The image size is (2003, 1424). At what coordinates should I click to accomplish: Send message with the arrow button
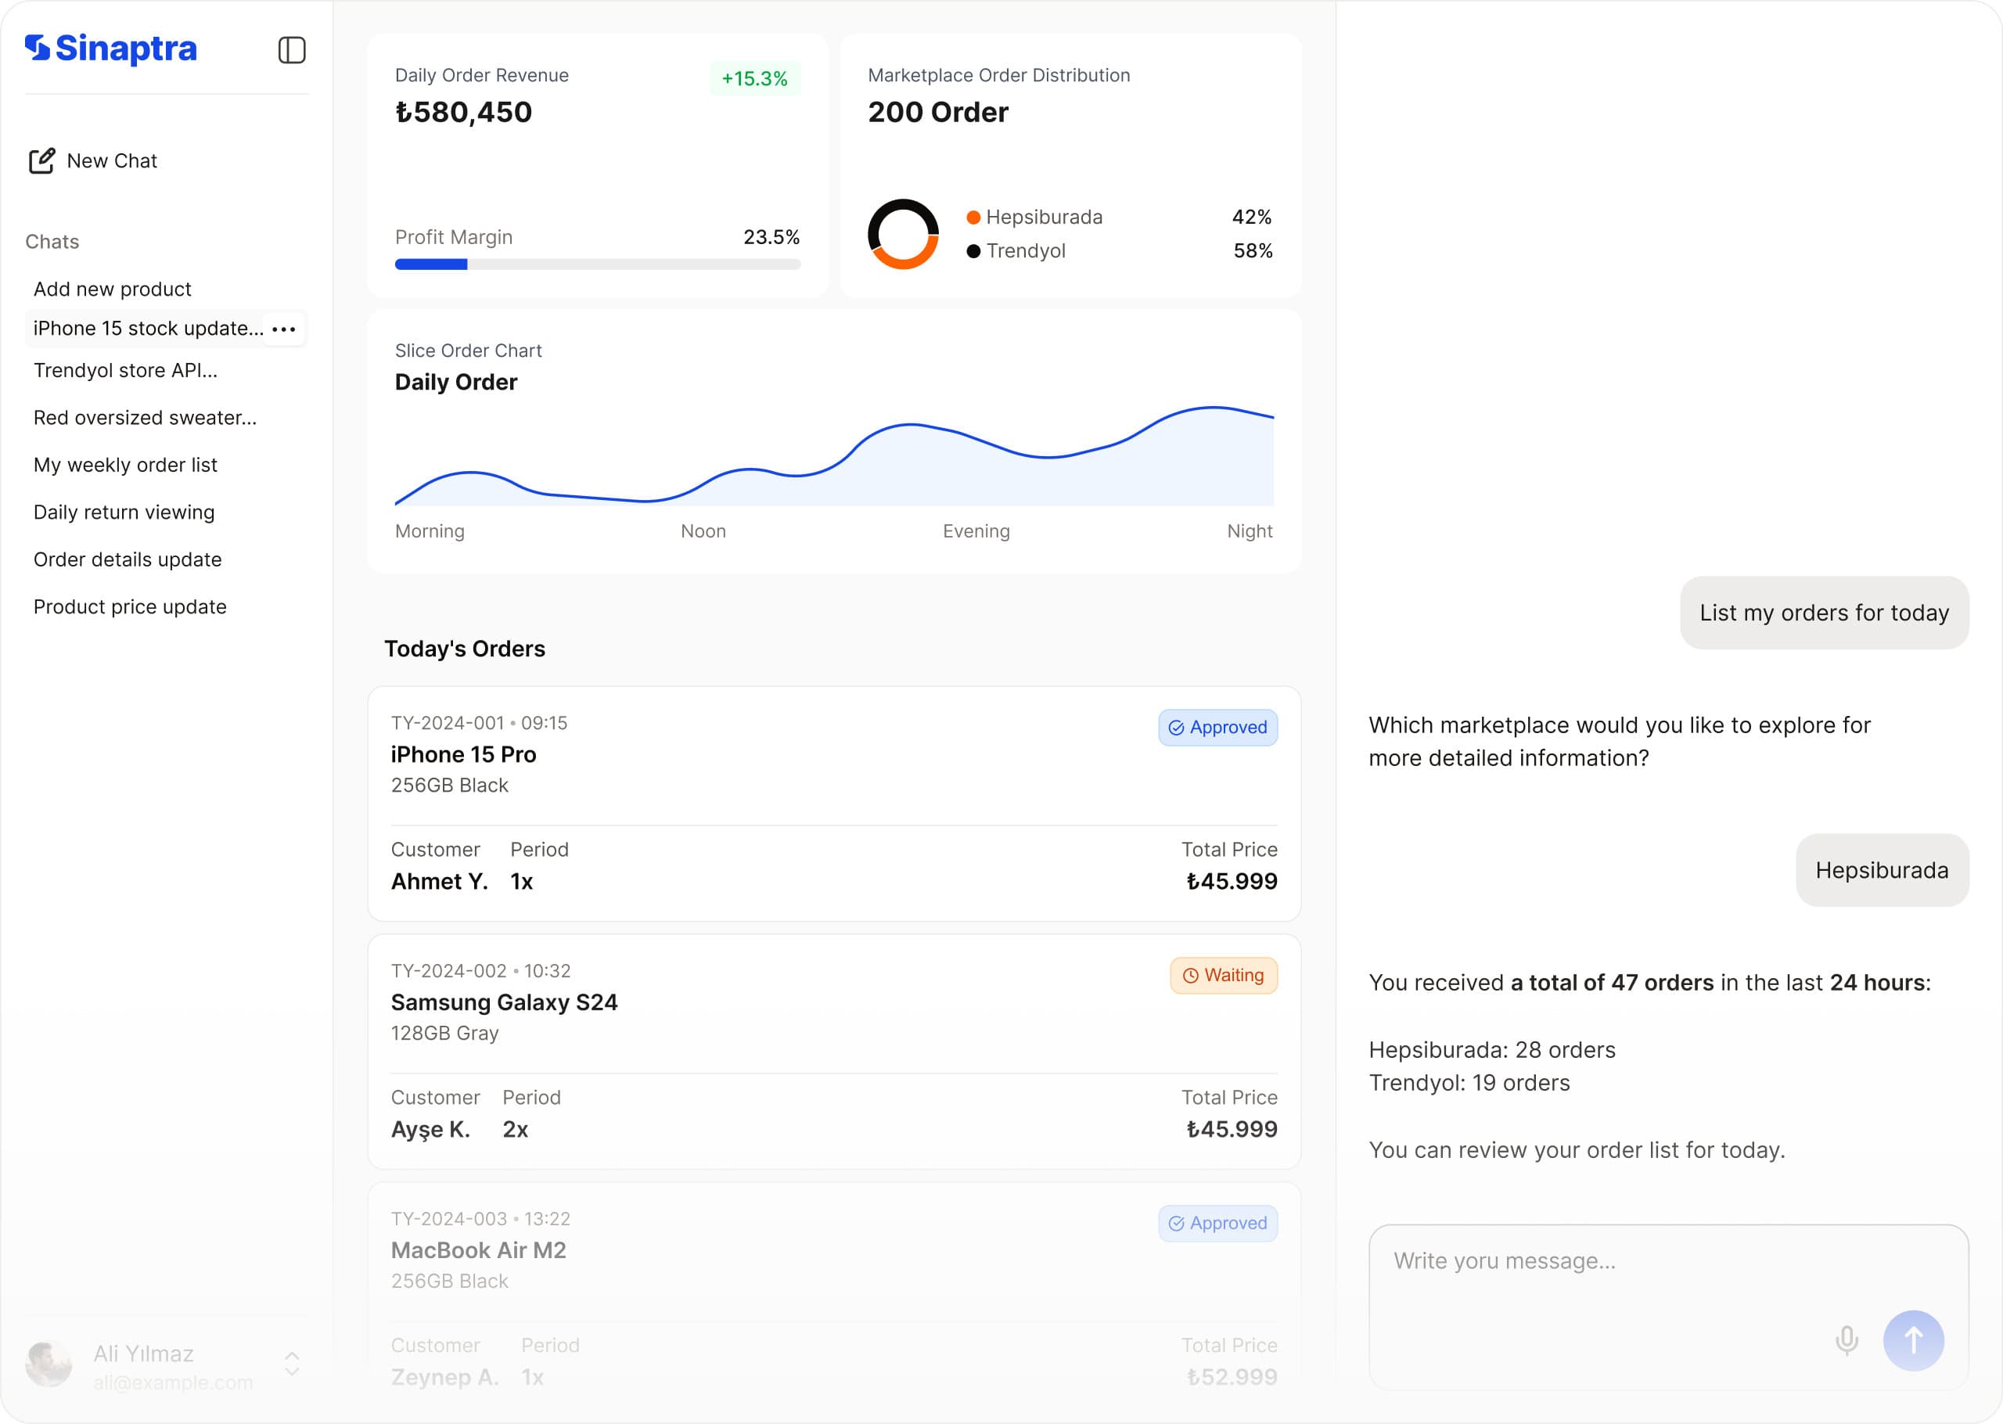1914,1339
